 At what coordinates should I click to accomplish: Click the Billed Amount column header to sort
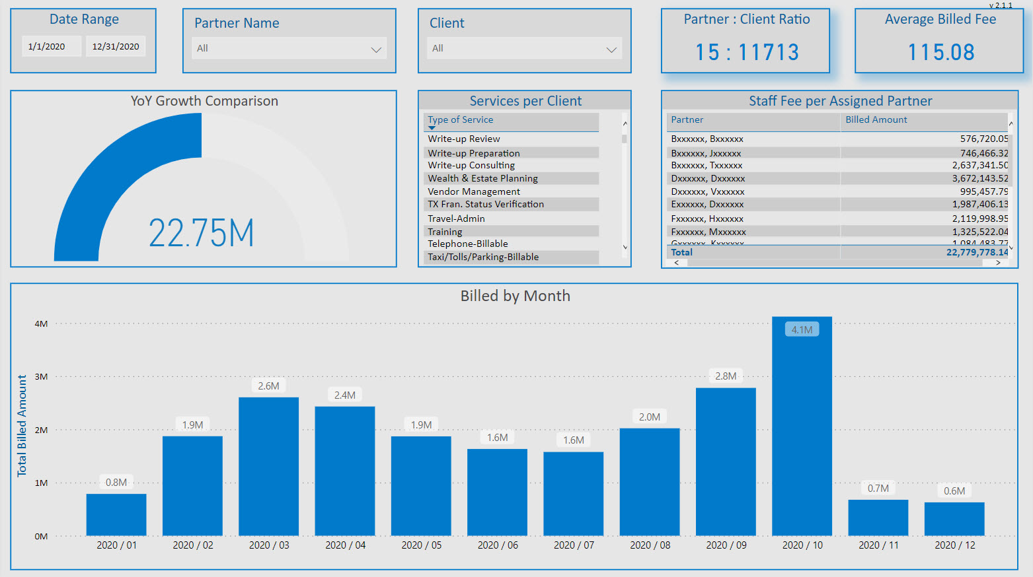click(x=876, y=120)
